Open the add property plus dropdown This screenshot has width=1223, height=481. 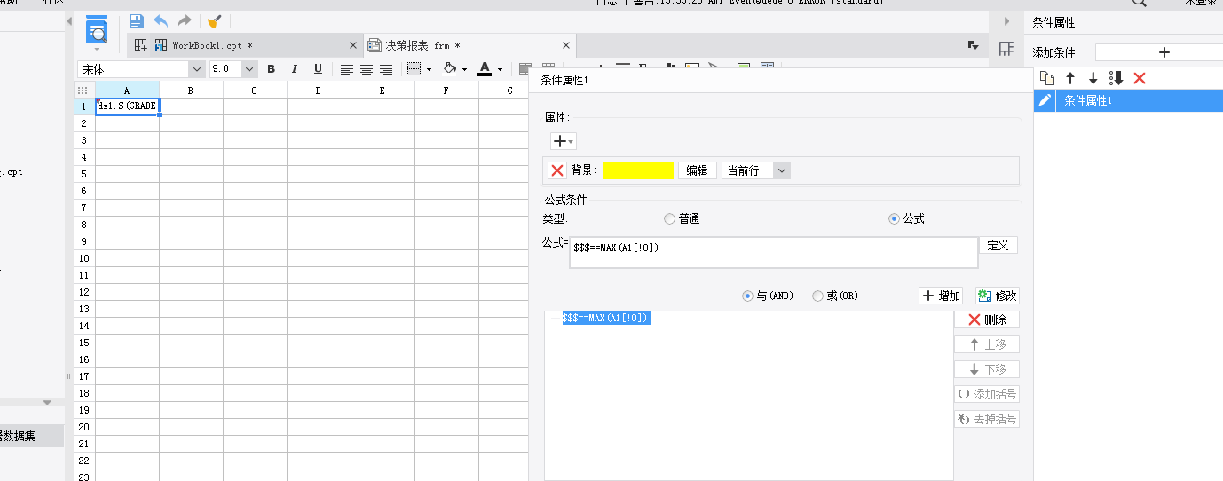564,141
